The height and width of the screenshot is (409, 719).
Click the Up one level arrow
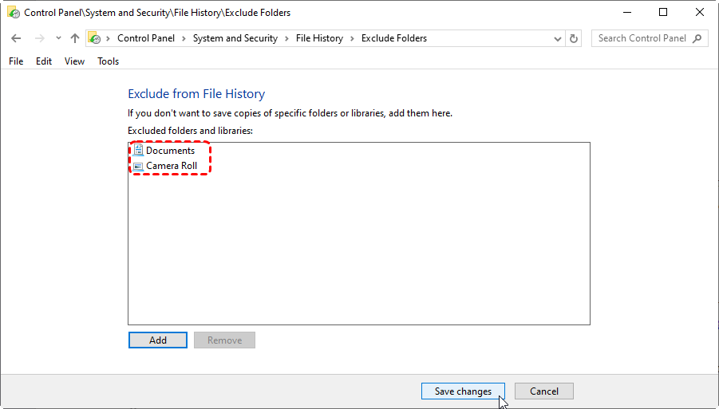(75, 38)
